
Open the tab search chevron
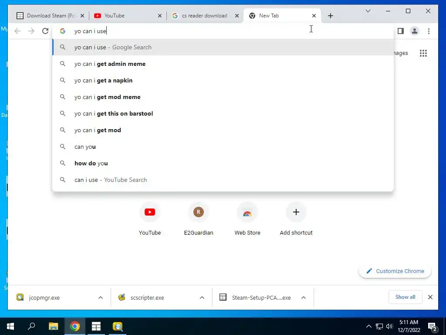tap(368, 11)
